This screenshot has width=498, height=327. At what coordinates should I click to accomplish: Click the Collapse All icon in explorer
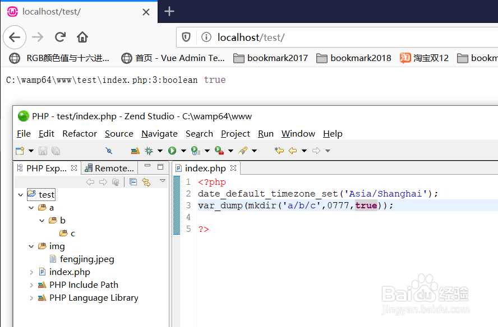(x=133, y=182)
